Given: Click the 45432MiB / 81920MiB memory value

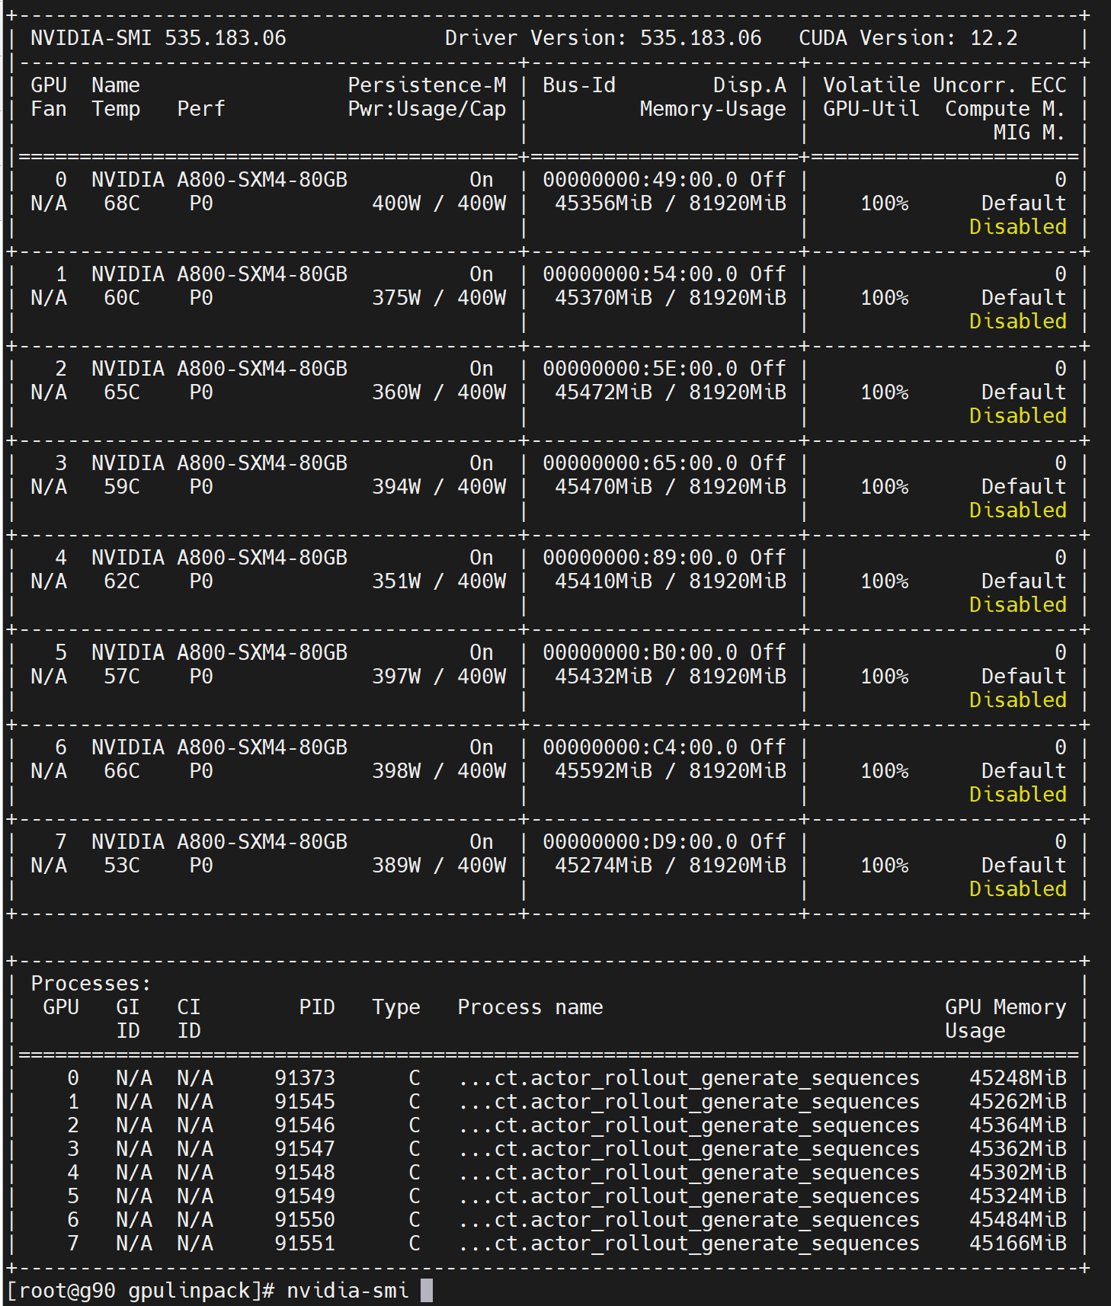Looking at the screenshot, I should pos(670,677).
